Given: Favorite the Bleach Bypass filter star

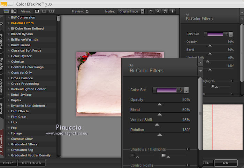Looking at the screenshot, I should (8, 34).
